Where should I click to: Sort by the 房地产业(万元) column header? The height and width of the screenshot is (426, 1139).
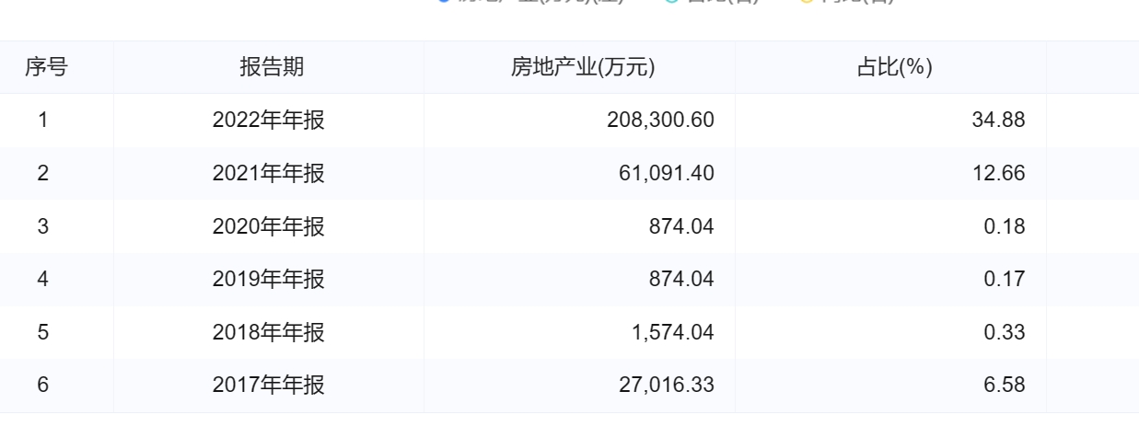click(x=582, y=67)
